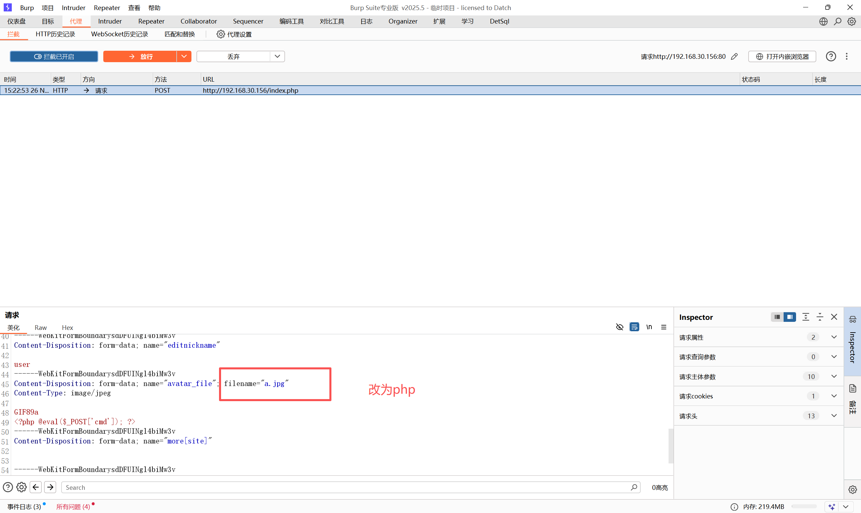Open help icon beside embedded browser button

831,56
